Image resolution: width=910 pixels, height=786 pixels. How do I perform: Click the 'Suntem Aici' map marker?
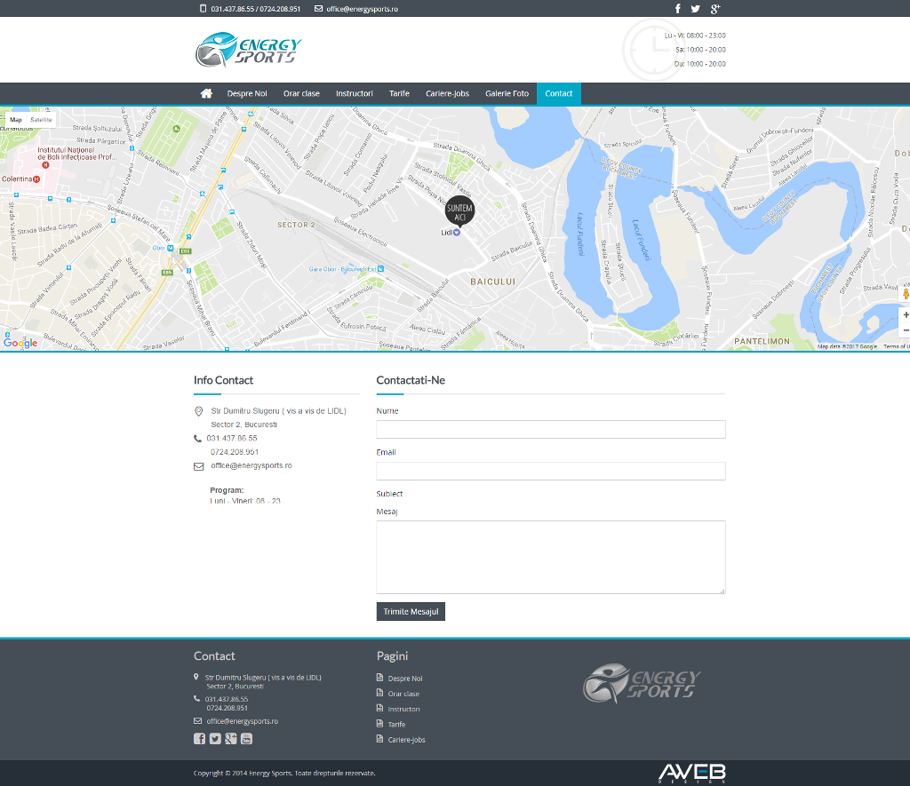click(x=459, y=211)
